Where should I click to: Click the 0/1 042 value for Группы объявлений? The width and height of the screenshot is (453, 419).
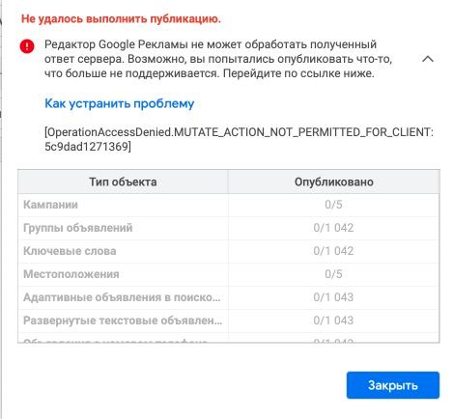(x=333, y=228)
